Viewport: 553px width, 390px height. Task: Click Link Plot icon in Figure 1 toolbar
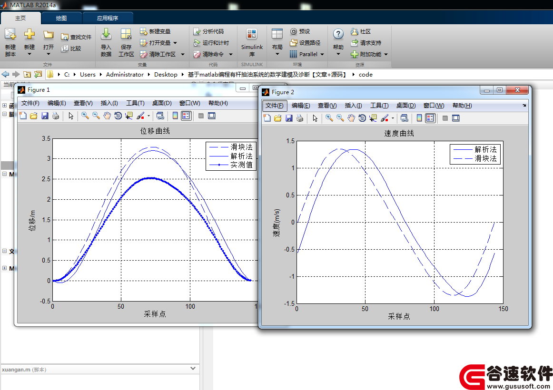point(160,116)
